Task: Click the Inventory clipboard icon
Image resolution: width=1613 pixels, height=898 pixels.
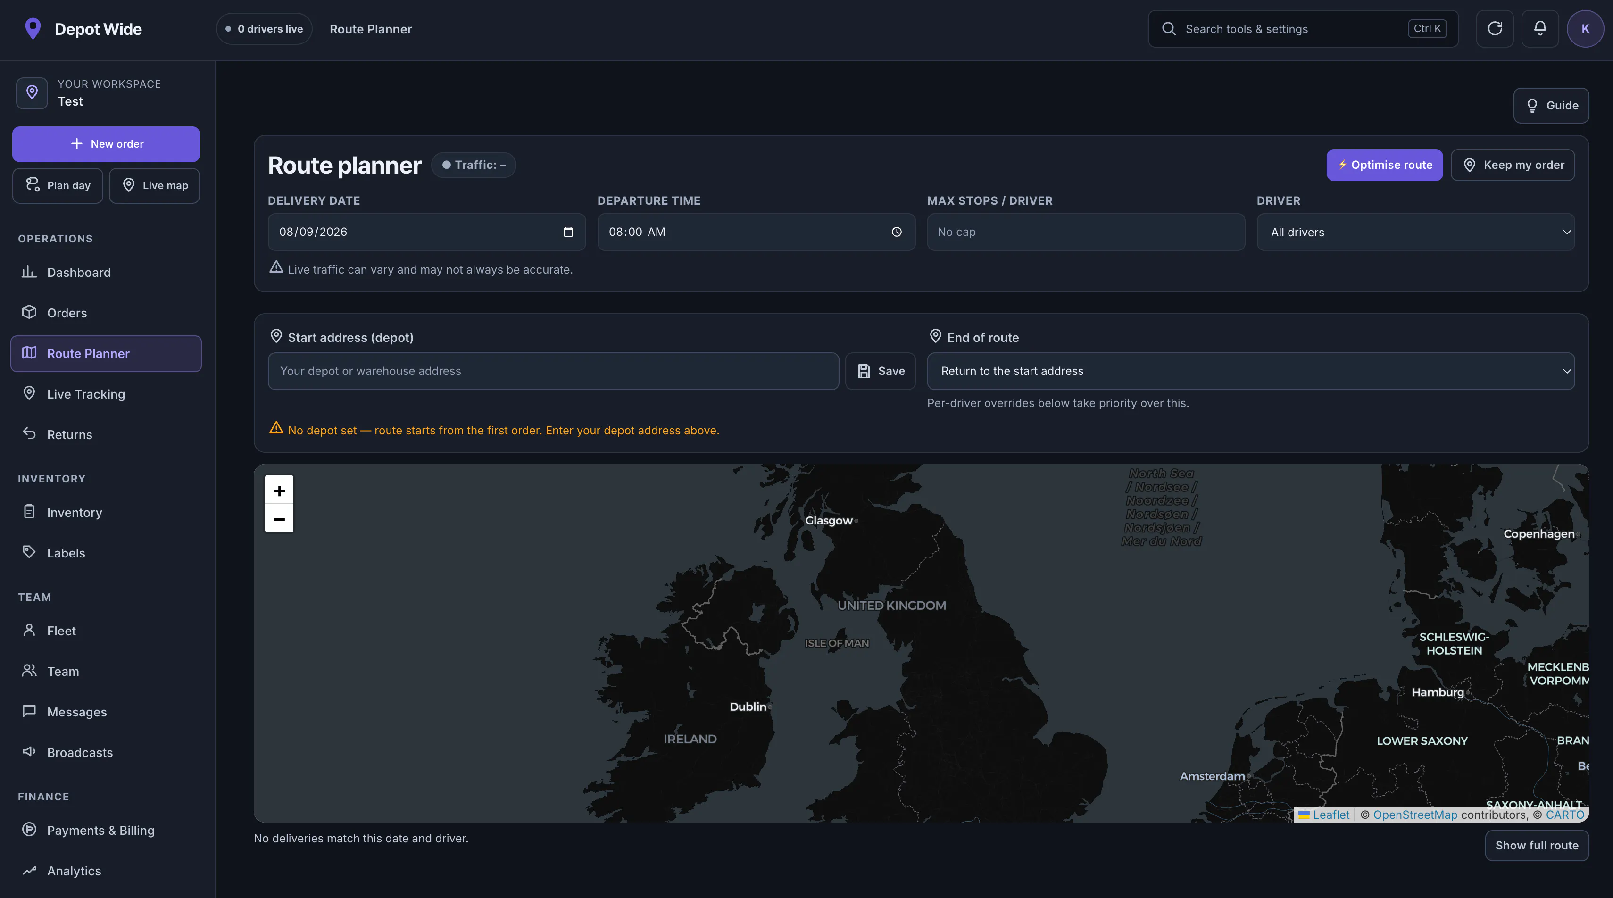Action: [x=29, y=512]
